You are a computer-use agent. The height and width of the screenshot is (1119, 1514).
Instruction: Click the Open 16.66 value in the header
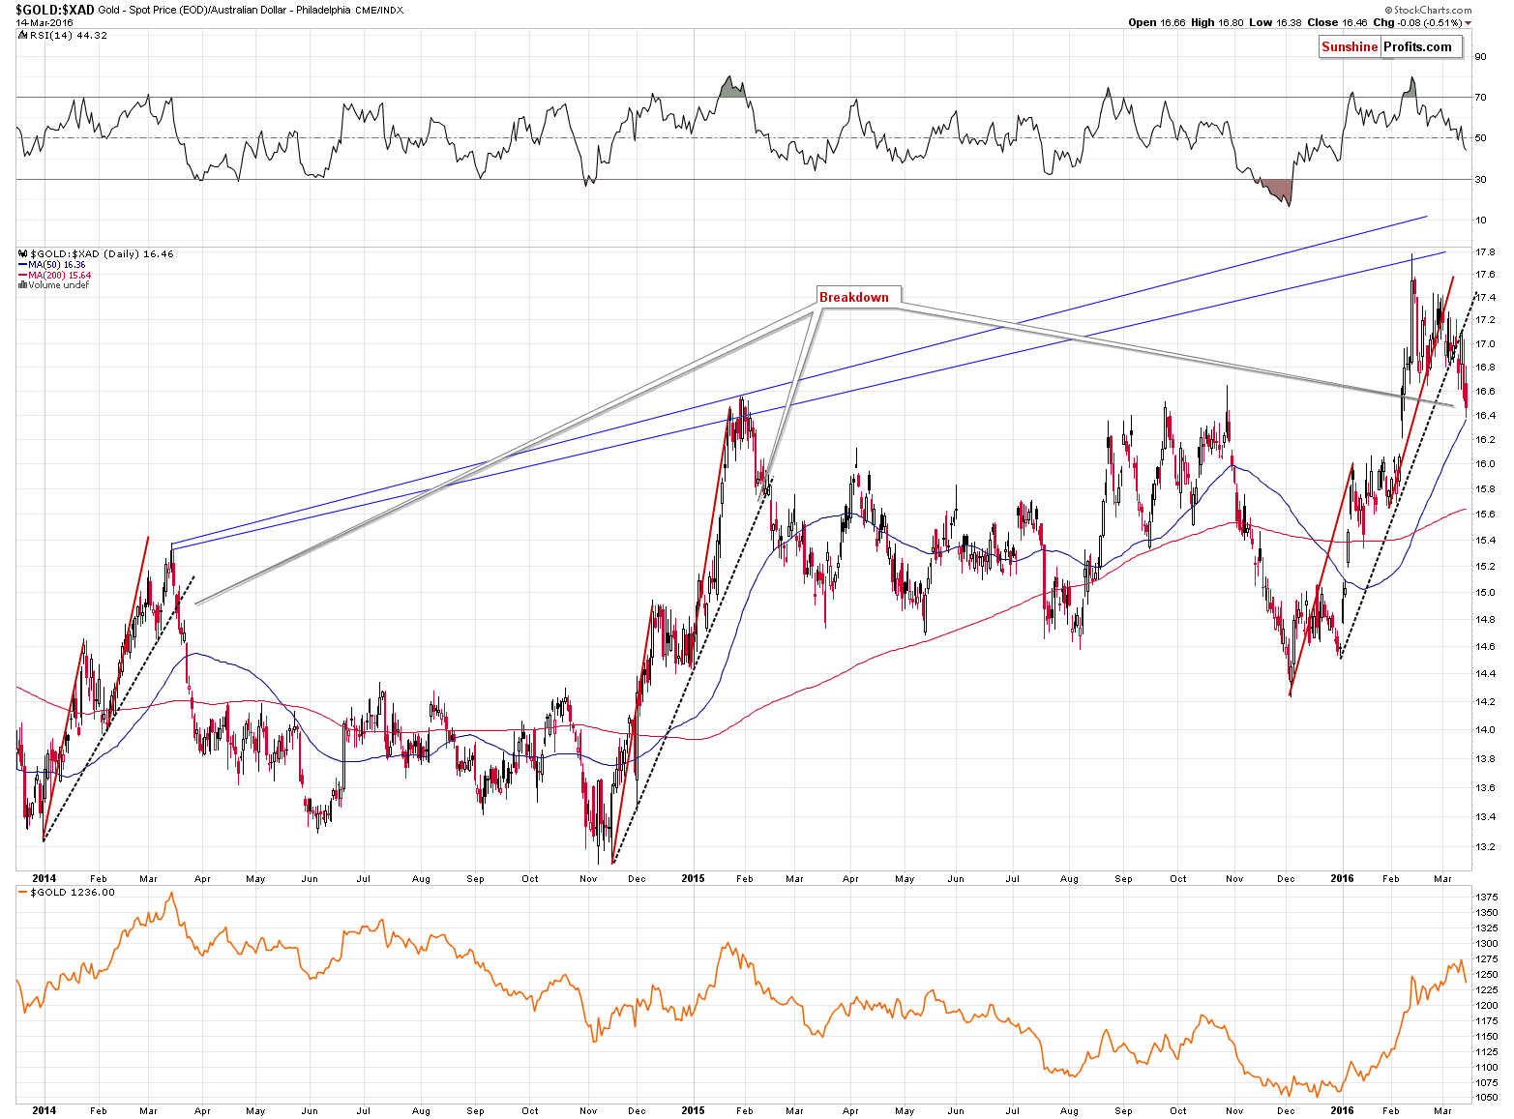coord(1157,22)
